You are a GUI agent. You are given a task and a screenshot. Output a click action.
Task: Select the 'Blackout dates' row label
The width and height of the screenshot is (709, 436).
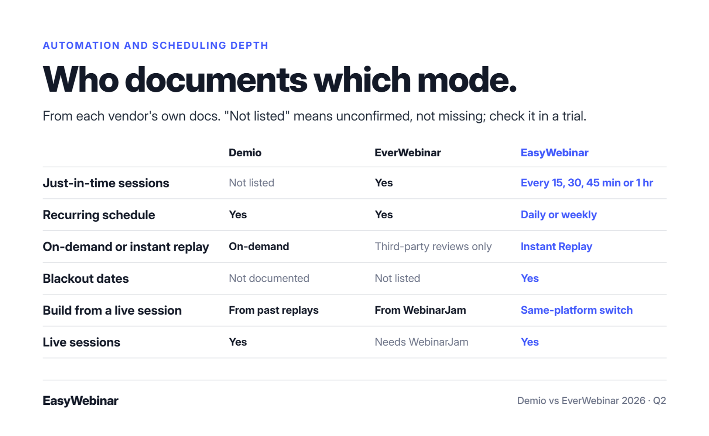[x=86, y=279]
